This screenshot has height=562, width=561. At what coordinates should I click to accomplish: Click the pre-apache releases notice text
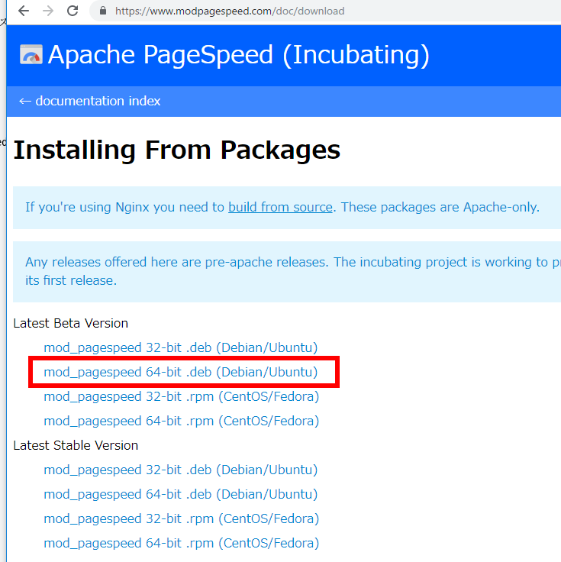[x=293, y=271]
